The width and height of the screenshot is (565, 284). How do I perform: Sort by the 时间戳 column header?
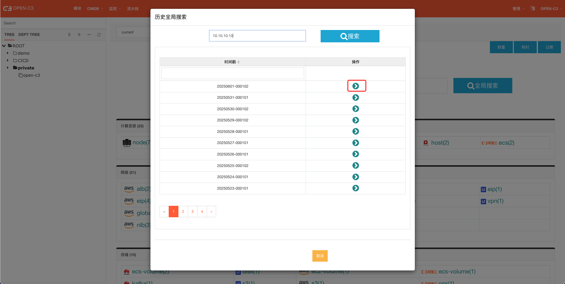pyautogui.click(x=232, y=62)
